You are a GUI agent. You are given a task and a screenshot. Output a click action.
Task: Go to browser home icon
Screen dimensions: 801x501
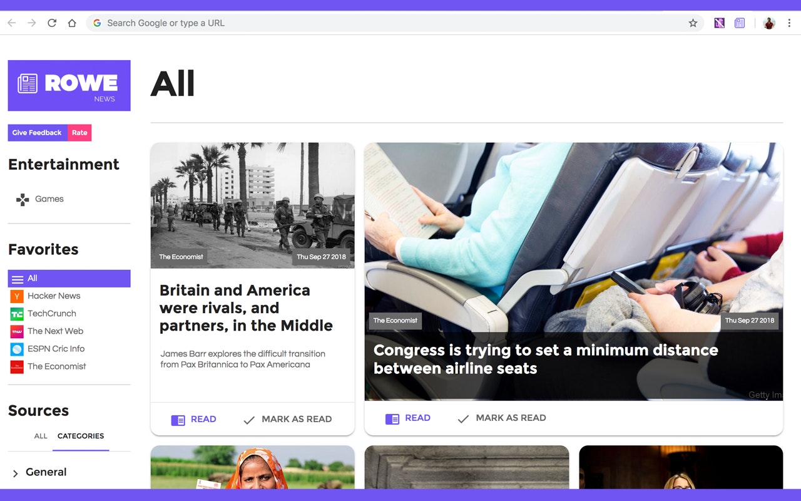(72, 23)
